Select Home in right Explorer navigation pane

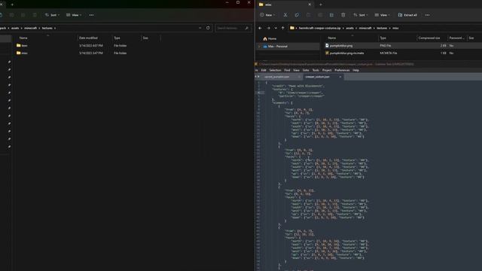tap(270, 38)
